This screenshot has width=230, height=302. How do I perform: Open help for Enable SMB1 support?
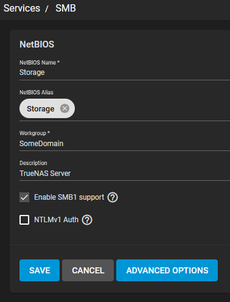[113, 197]
